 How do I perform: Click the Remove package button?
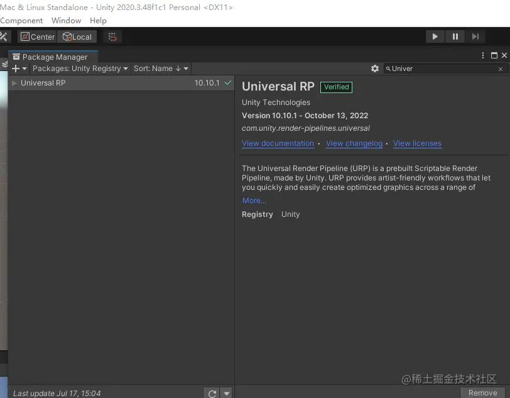(x=482, y=392)
